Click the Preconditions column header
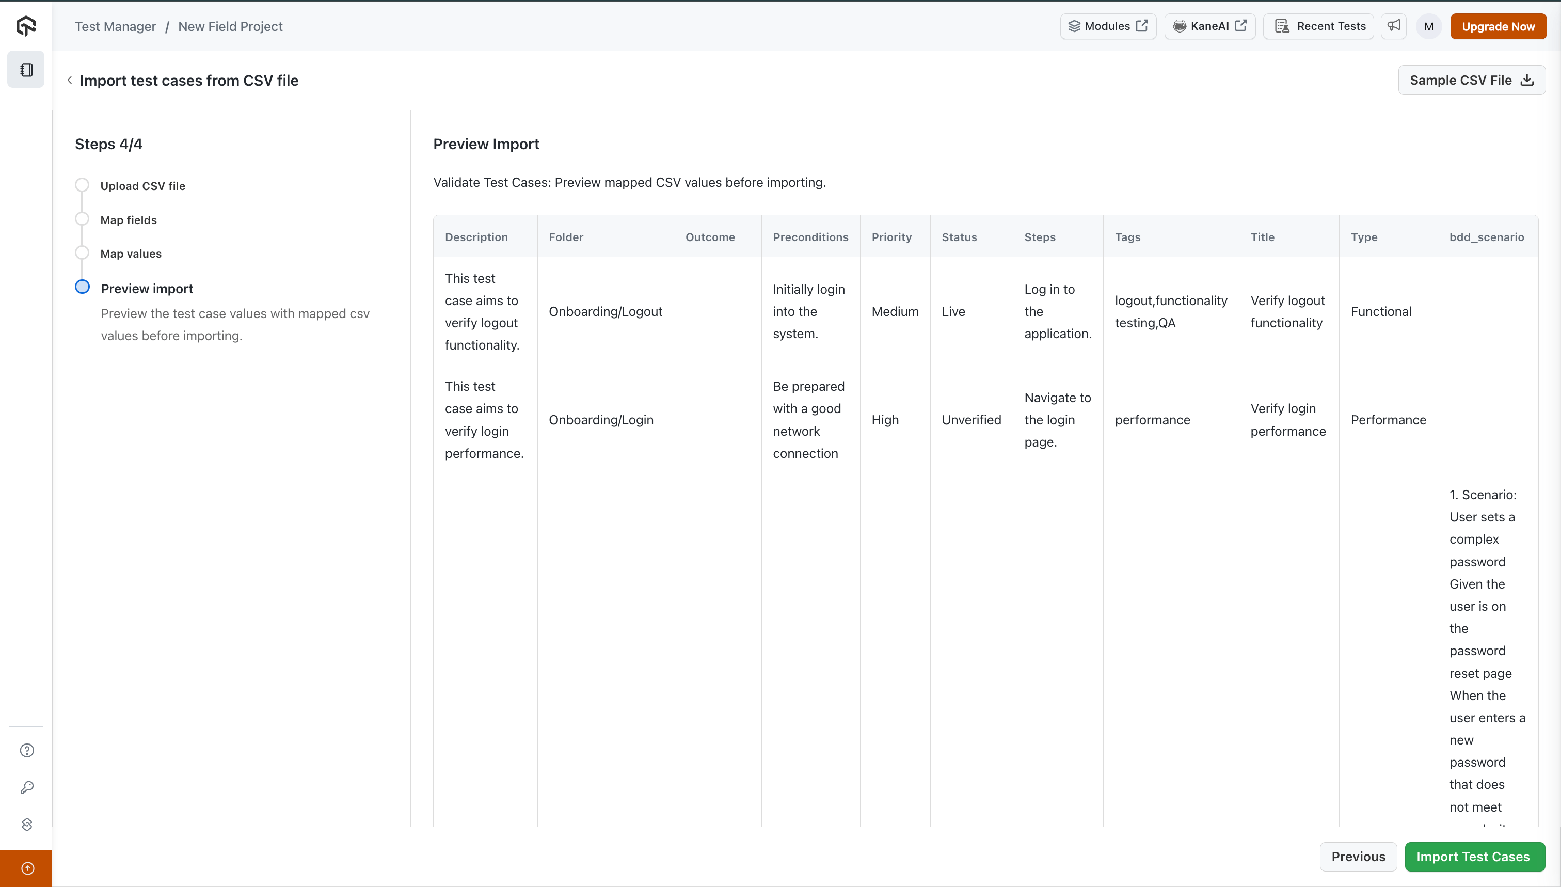Image resolution: width=1561 pixels, height=887 pixels. tap(810, 237)
